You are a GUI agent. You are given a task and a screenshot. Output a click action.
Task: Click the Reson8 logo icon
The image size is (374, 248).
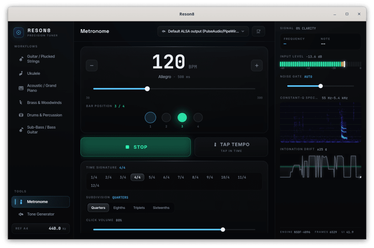coord(19,33)
